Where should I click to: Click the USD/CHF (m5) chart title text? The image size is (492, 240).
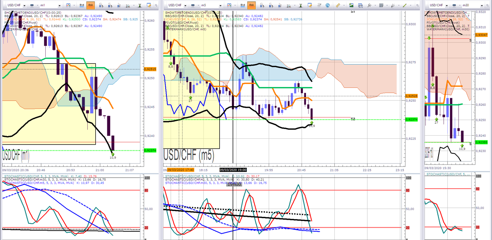(189, 155)
